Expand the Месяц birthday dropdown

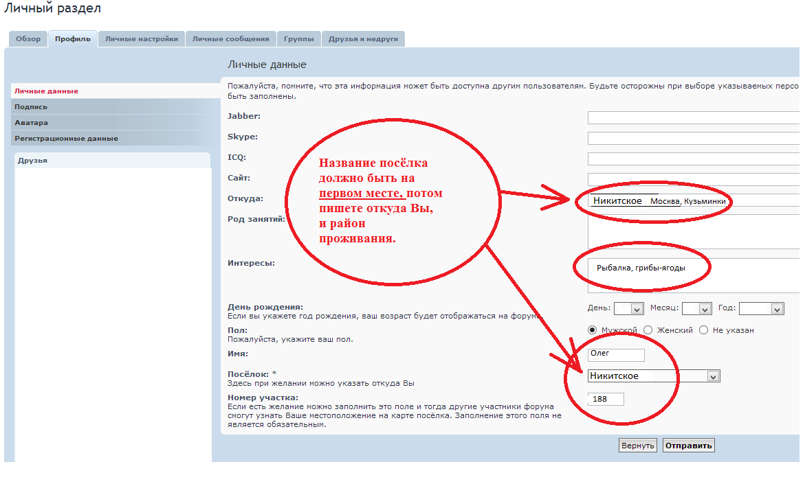tap(696, 309)
